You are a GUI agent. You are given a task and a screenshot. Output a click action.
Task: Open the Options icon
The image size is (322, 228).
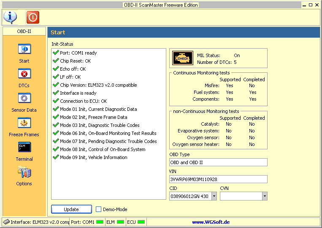click(x=24, y=172)
